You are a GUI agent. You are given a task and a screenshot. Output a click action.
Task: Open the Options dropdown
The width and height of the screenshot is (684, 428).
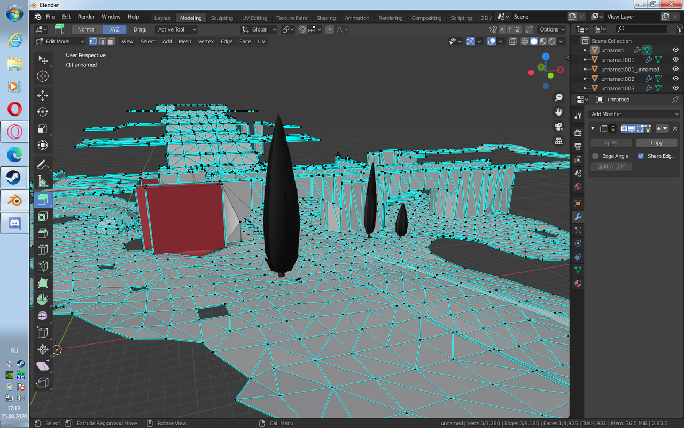[551, 29]
